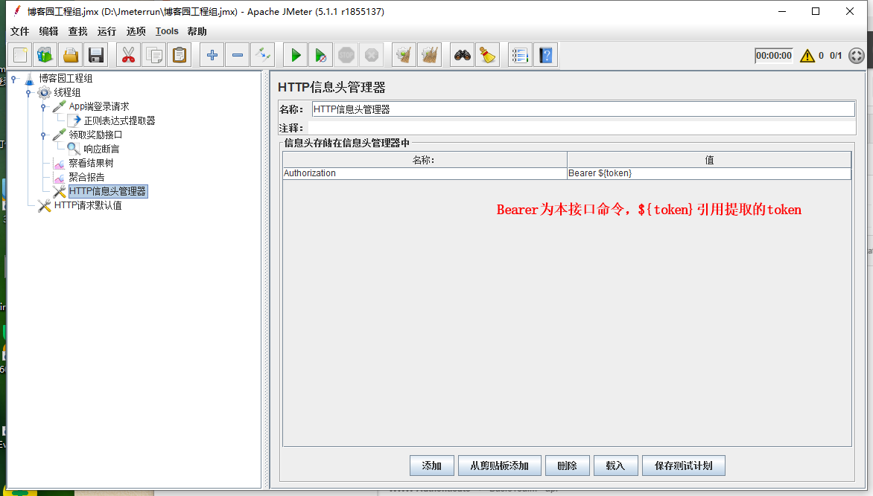The width and height of the screenshot is (873, 496).
Task: Save the test plan with the floppy icon
Action: coord(96,55)
